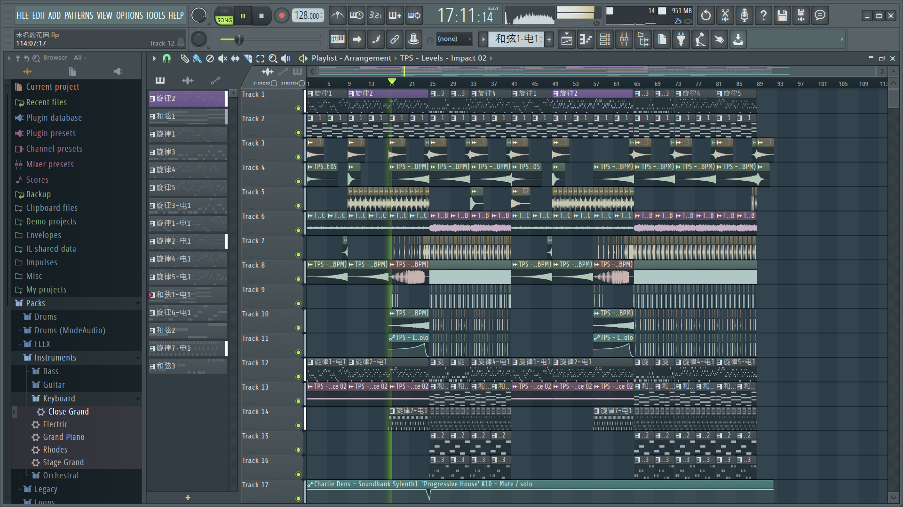Viewport: 903px width, 507px height.
Task: Expand the Drums folder
Action: coord(45,317)
